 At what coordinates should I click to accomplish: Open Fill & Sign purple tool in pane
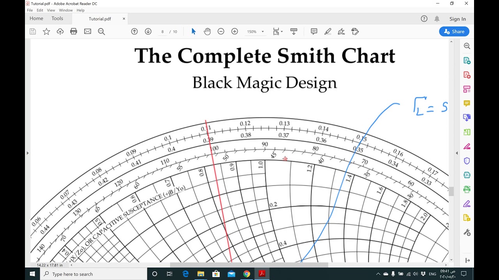point(467,204)
